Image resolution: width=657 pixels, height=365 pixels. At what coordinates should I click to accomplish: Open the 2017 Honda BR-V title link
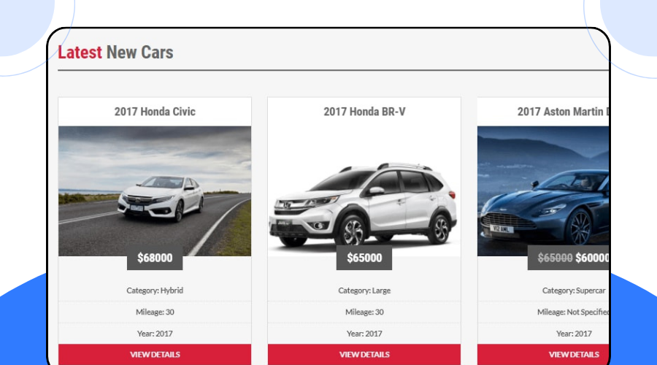click(x=364, y=112)
